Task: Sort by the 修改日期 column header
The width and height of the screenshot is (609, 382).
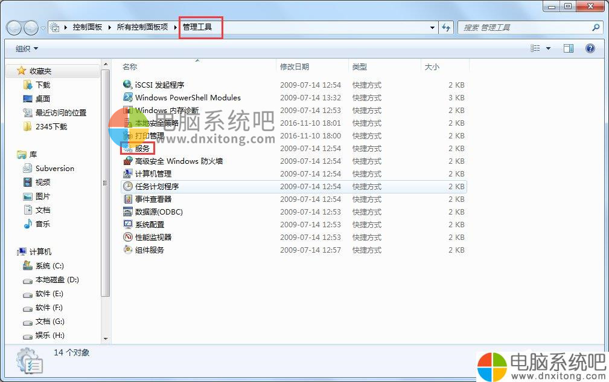Action: coord(313,66)
